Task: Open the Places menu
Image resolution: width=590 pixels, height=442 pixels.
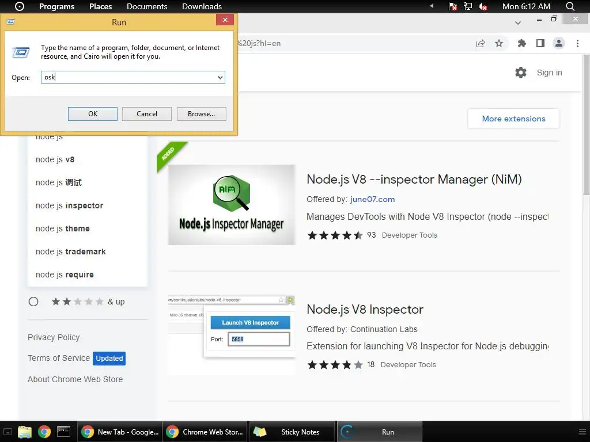Action: tap(100, 6)
